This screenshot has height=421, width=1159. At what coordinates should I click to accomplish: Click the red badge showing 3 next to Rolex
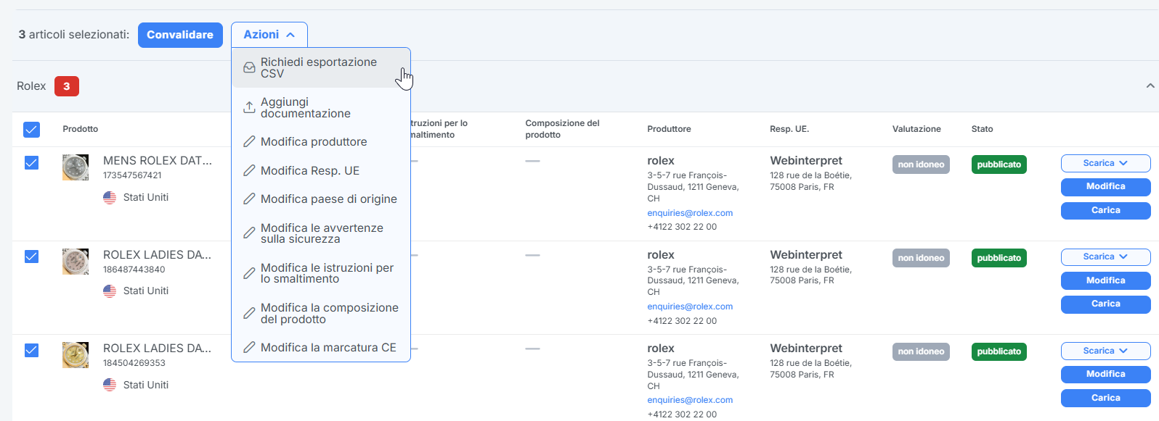[x=67, y=86]
